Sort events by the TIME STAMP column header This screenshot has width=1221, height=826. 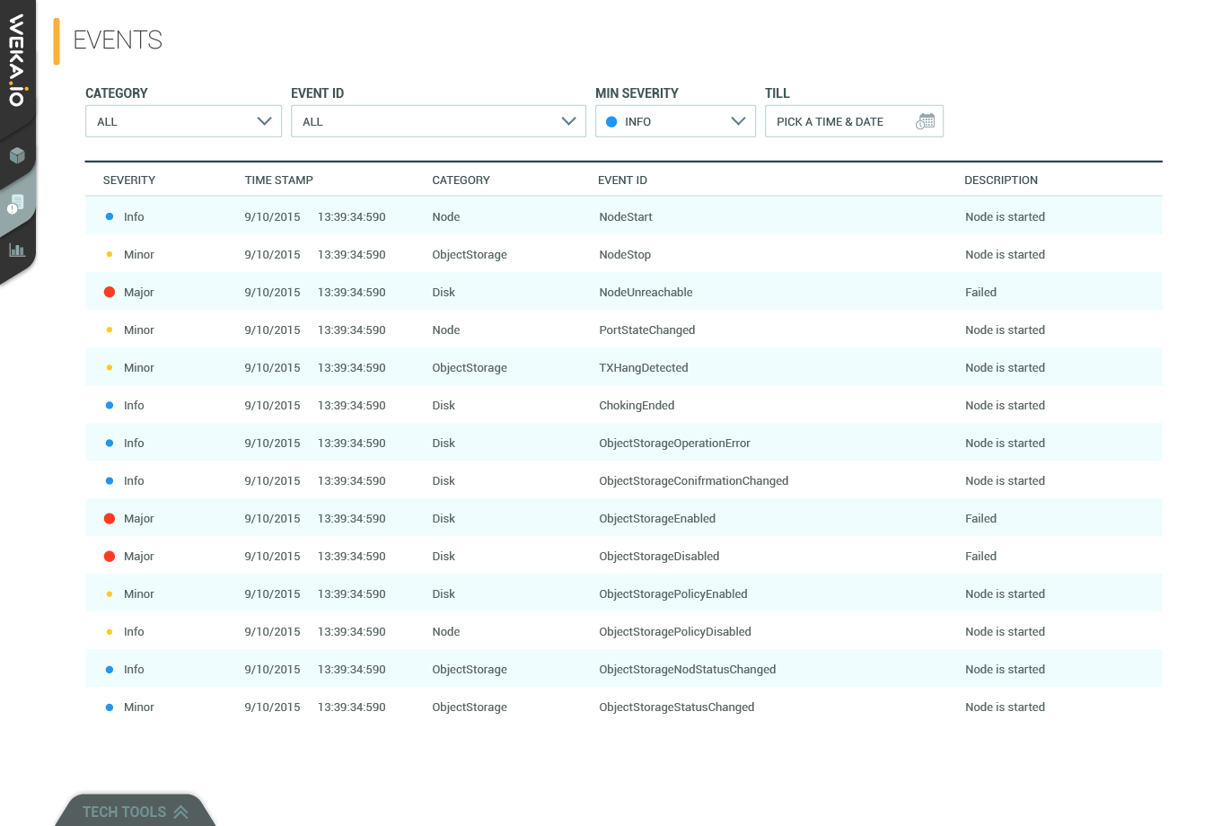click(x=278, y=180)
